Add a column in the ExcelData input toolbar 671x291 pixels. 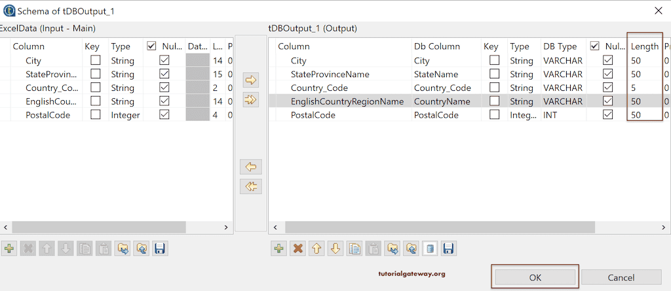click(x=9, y=248)
